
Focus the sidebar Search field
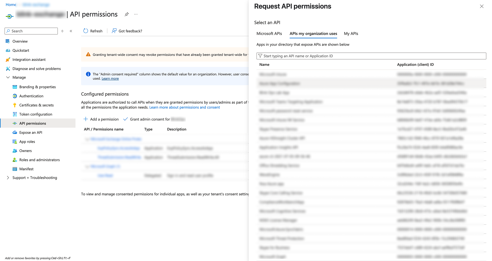(x=31, y=31)
